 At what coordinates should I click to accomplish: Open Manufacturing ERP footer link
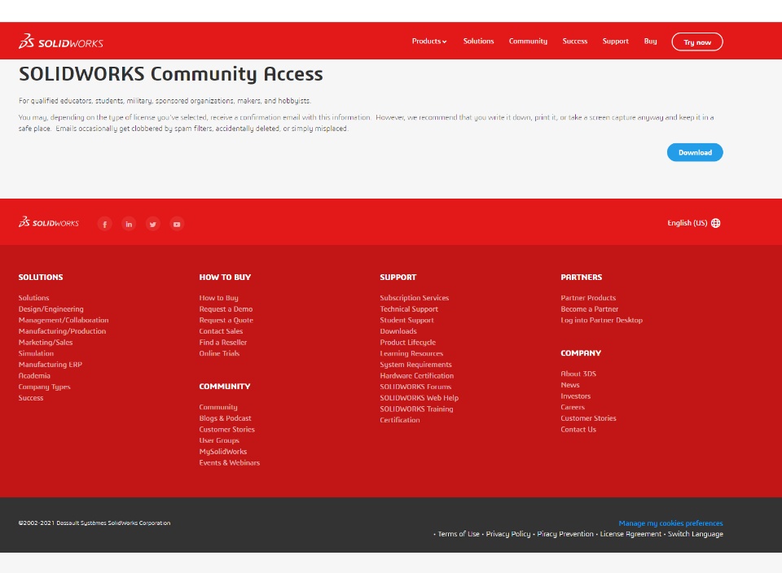click(x=51, y=364)
